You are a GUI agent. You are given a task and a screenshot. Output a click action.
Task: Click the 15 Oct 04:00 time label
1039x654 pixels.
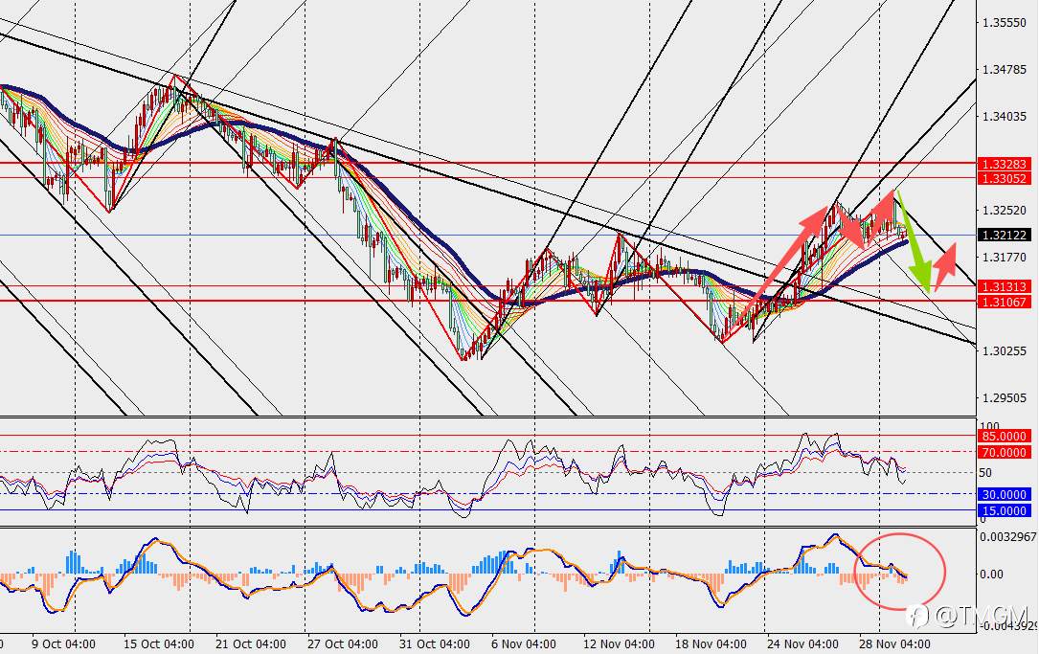pyautogui.click(x=159, y=643)
